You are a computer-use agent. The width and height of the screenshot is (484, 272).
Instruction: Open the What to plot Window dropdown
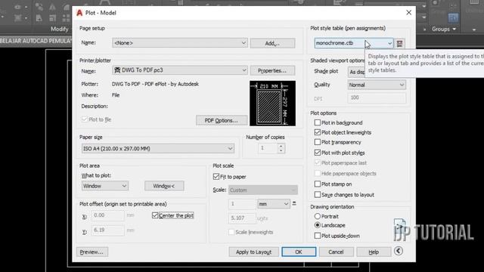(105, 186)
